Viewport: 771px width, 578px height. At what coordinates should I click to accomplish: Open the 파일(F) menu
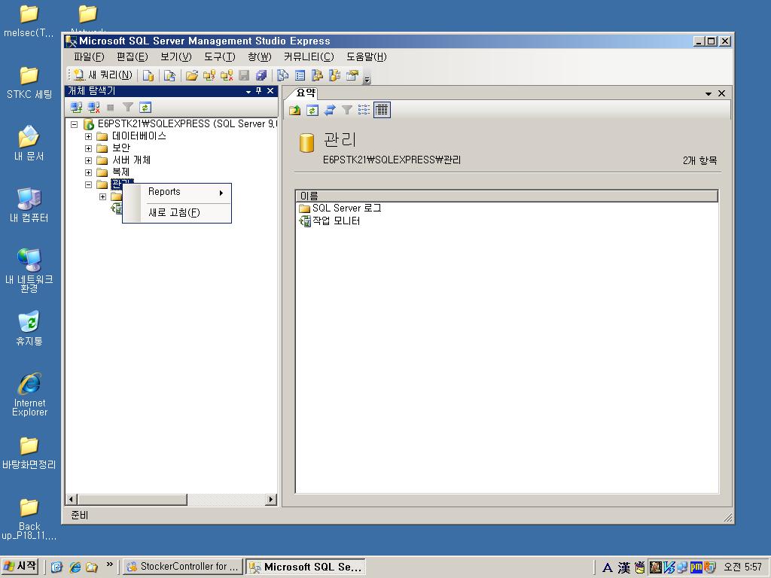click(x=89, y=57)
